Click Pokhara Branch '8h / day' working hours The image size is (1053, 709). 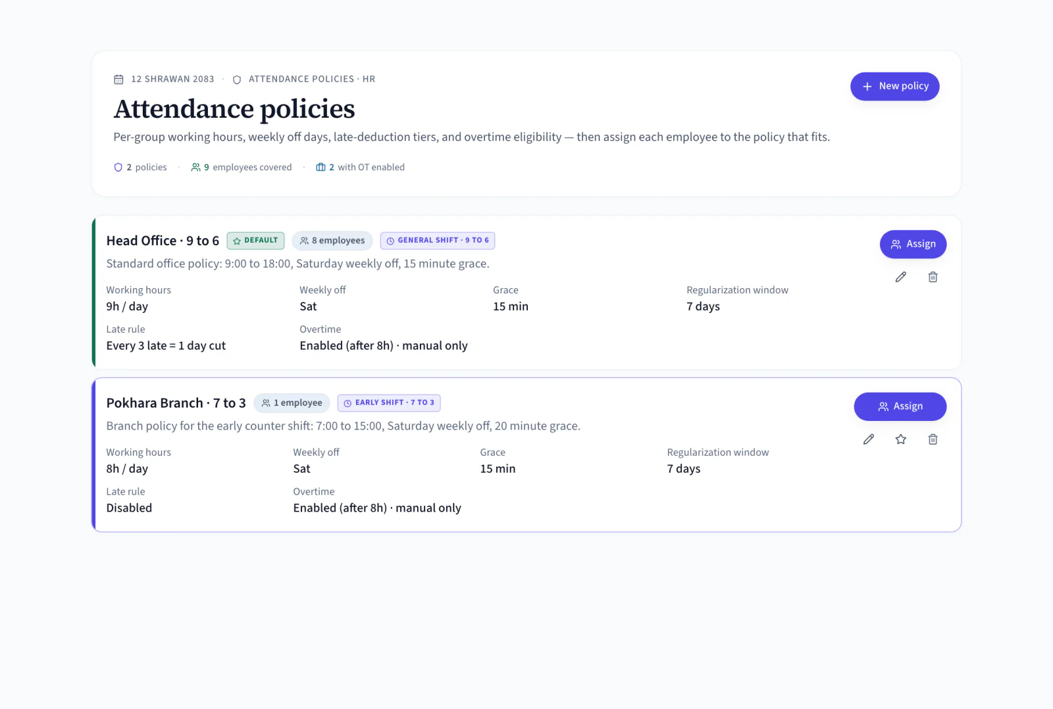[x=127, y=469]
